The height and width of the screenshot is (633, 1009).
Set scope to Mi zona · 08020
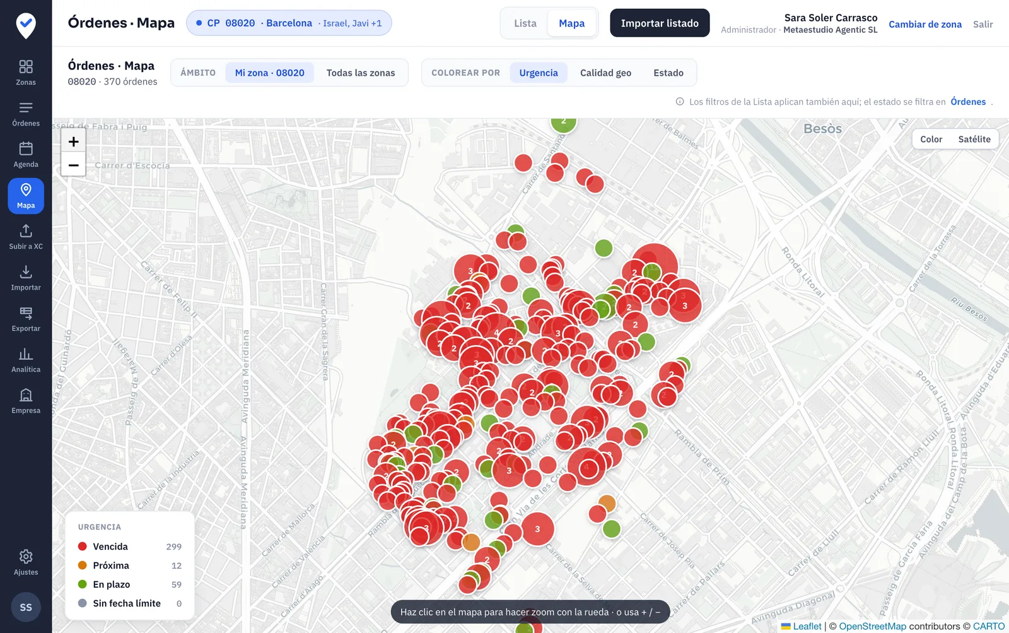click(270, 73)
